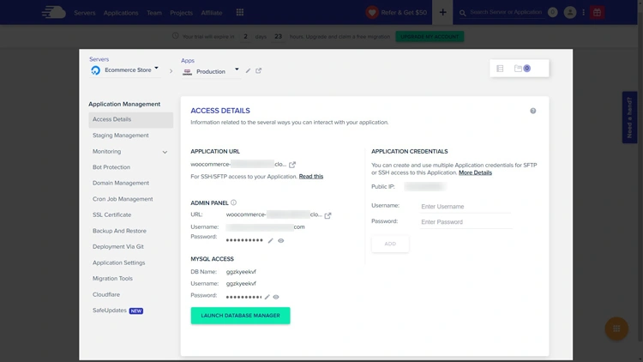Click the Enter Username input field
The image size is (643, 362).
(465, 207)
